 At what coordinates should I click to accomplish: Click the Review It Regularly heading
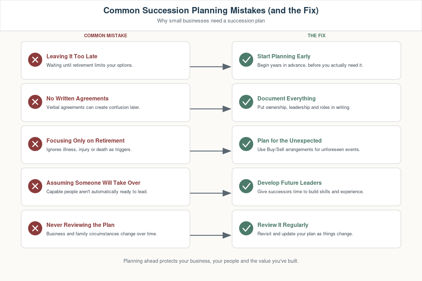(x=283, y=225)
